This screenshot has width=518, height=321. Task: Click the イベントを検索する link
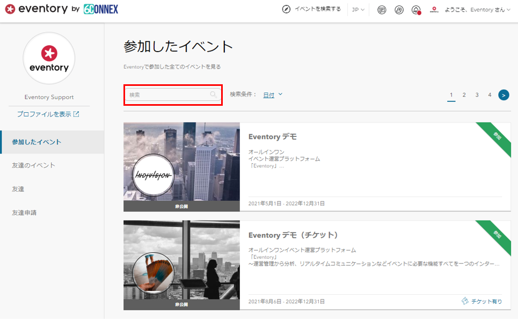coord(317,9)
